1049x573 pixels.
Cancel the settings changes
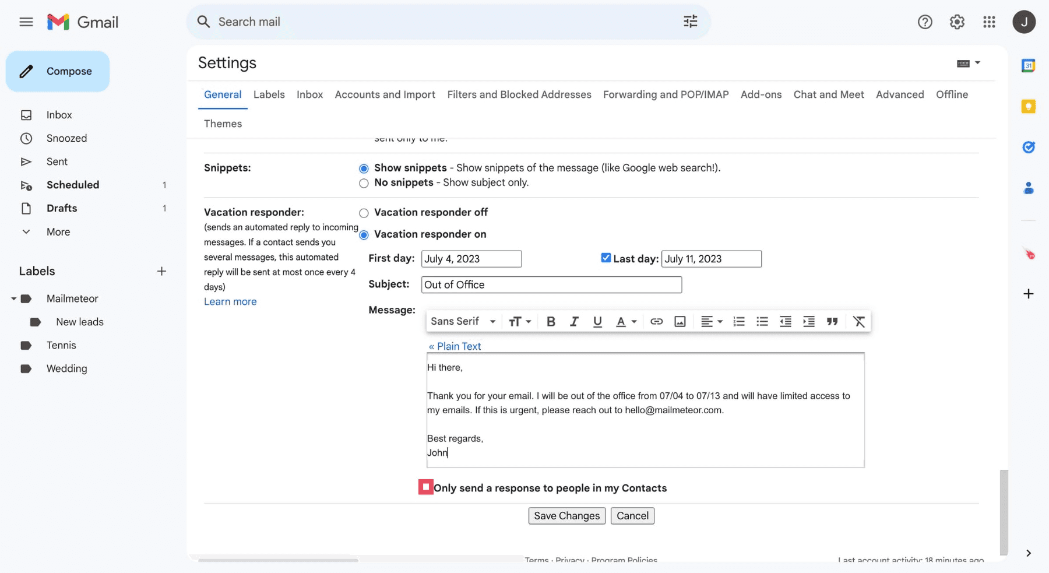632,516
